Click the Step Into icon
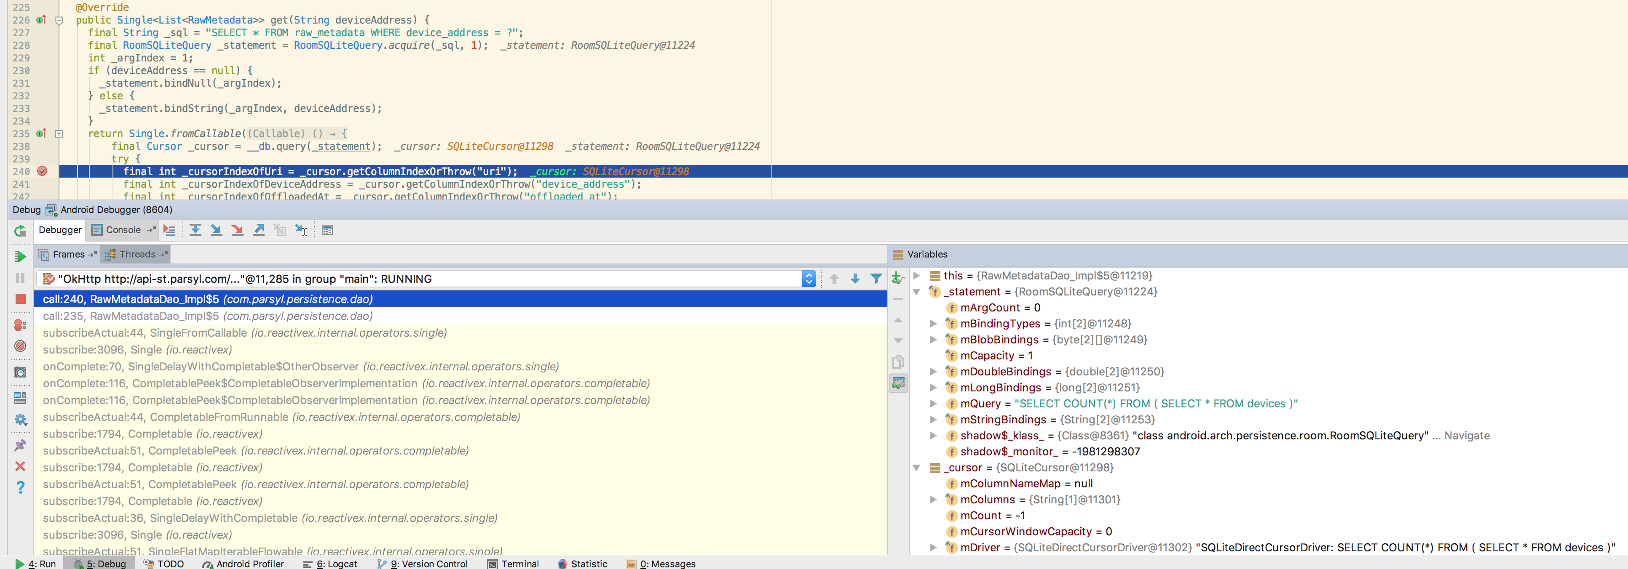 pyautogui.click(x=216, y=230)
